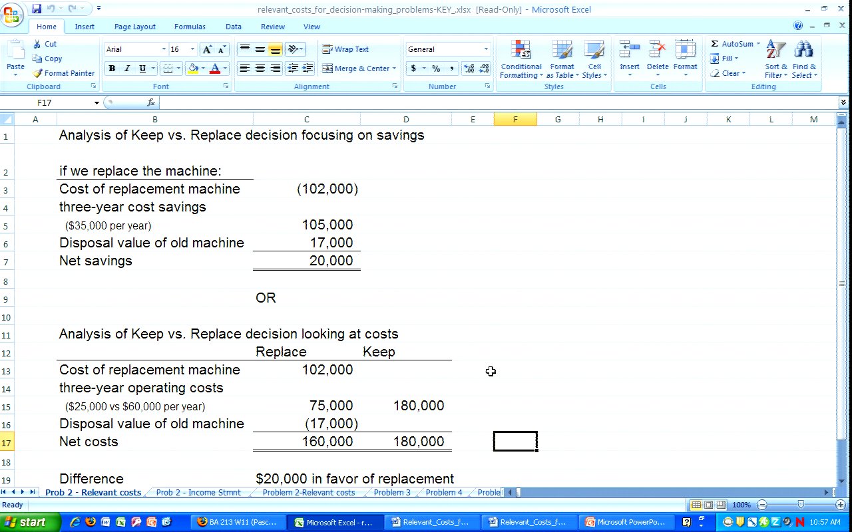Click the AutoSum sigma icon
The image size is (852, 532).
(714, 44)
